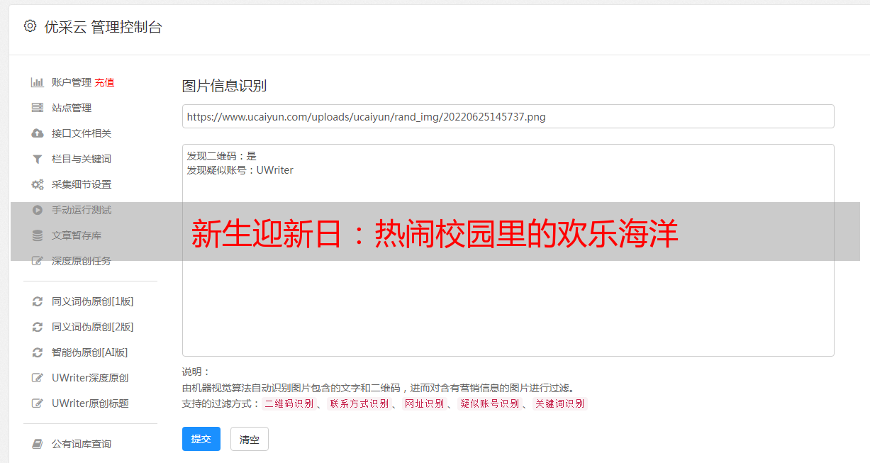
Task: Click the 网址识别 filter tag
Action: click(x=424, y=403)
